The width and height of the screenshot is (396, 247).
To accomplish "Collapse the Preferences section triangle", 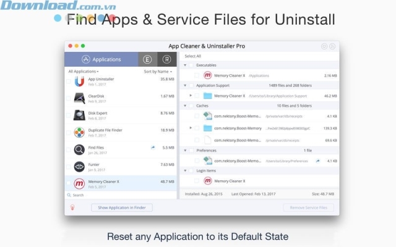I will click(x=185, y=151).
